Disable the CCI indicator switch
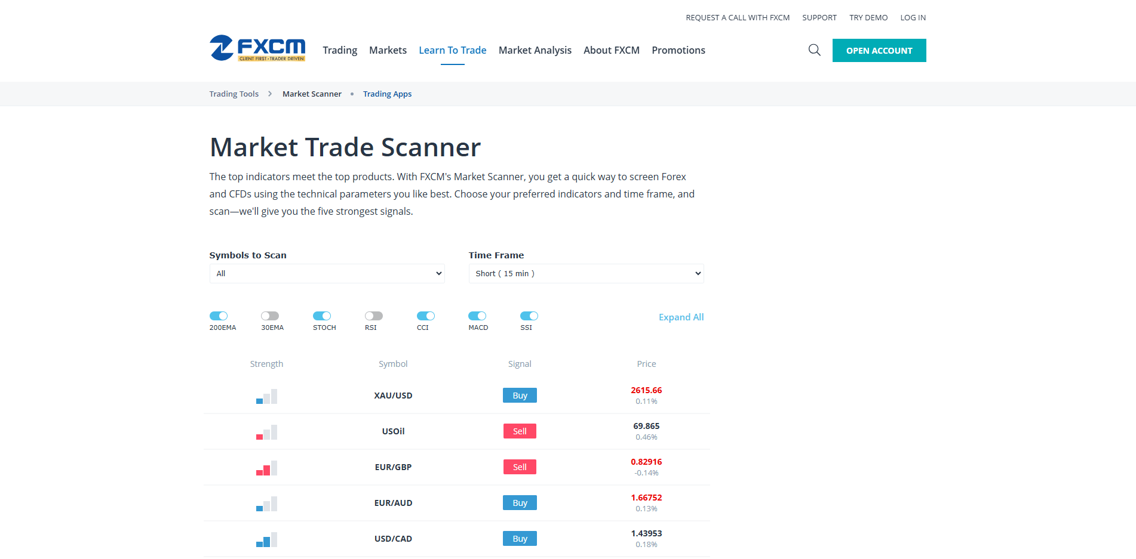 click(426, 316)
